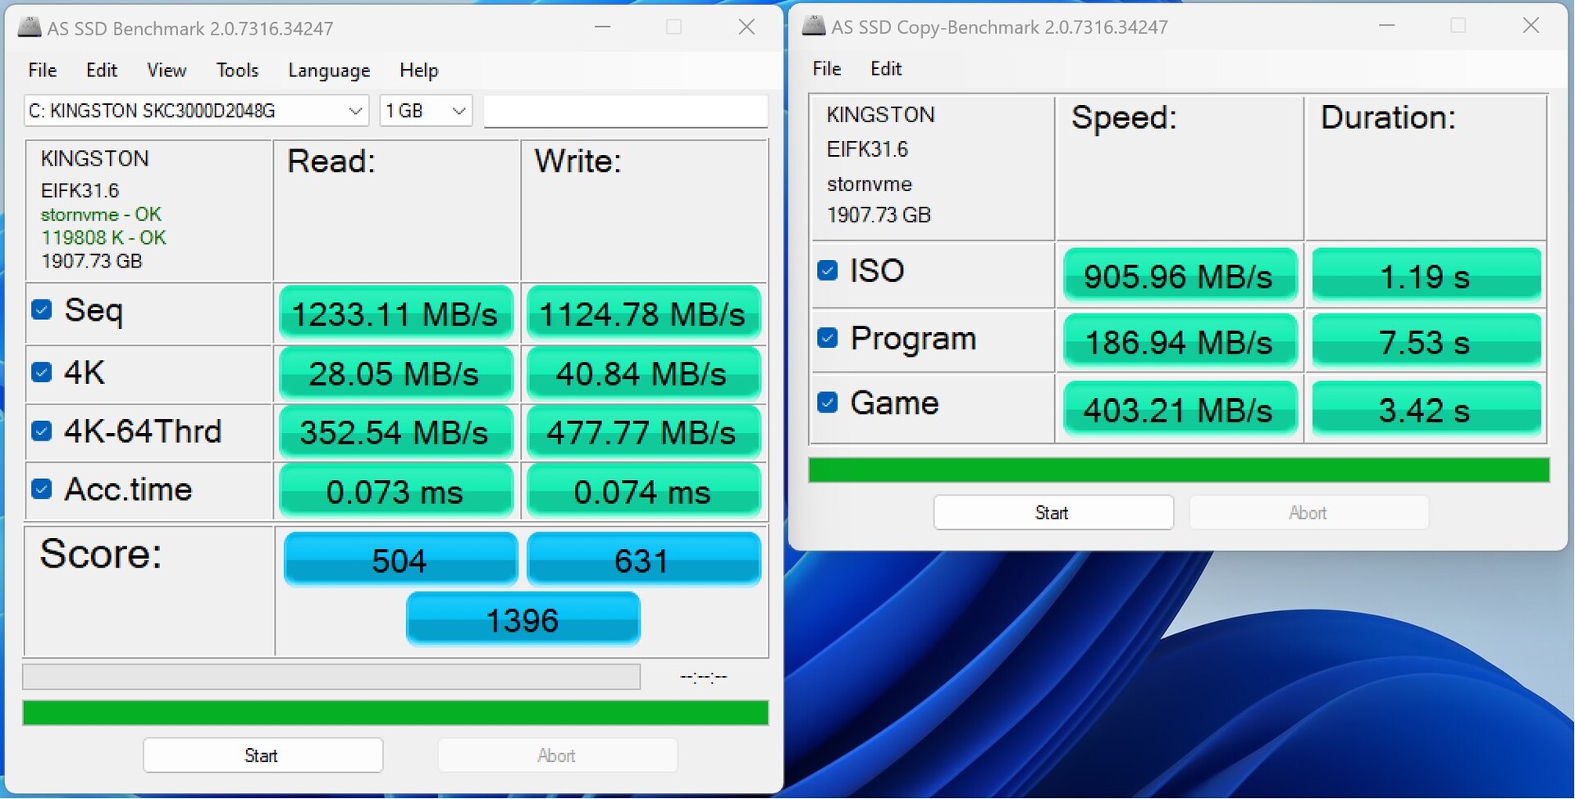Open the 1 GB test size dropdown
The height and width of the screenshot is (799, 1575).
(x=426, y=111)
